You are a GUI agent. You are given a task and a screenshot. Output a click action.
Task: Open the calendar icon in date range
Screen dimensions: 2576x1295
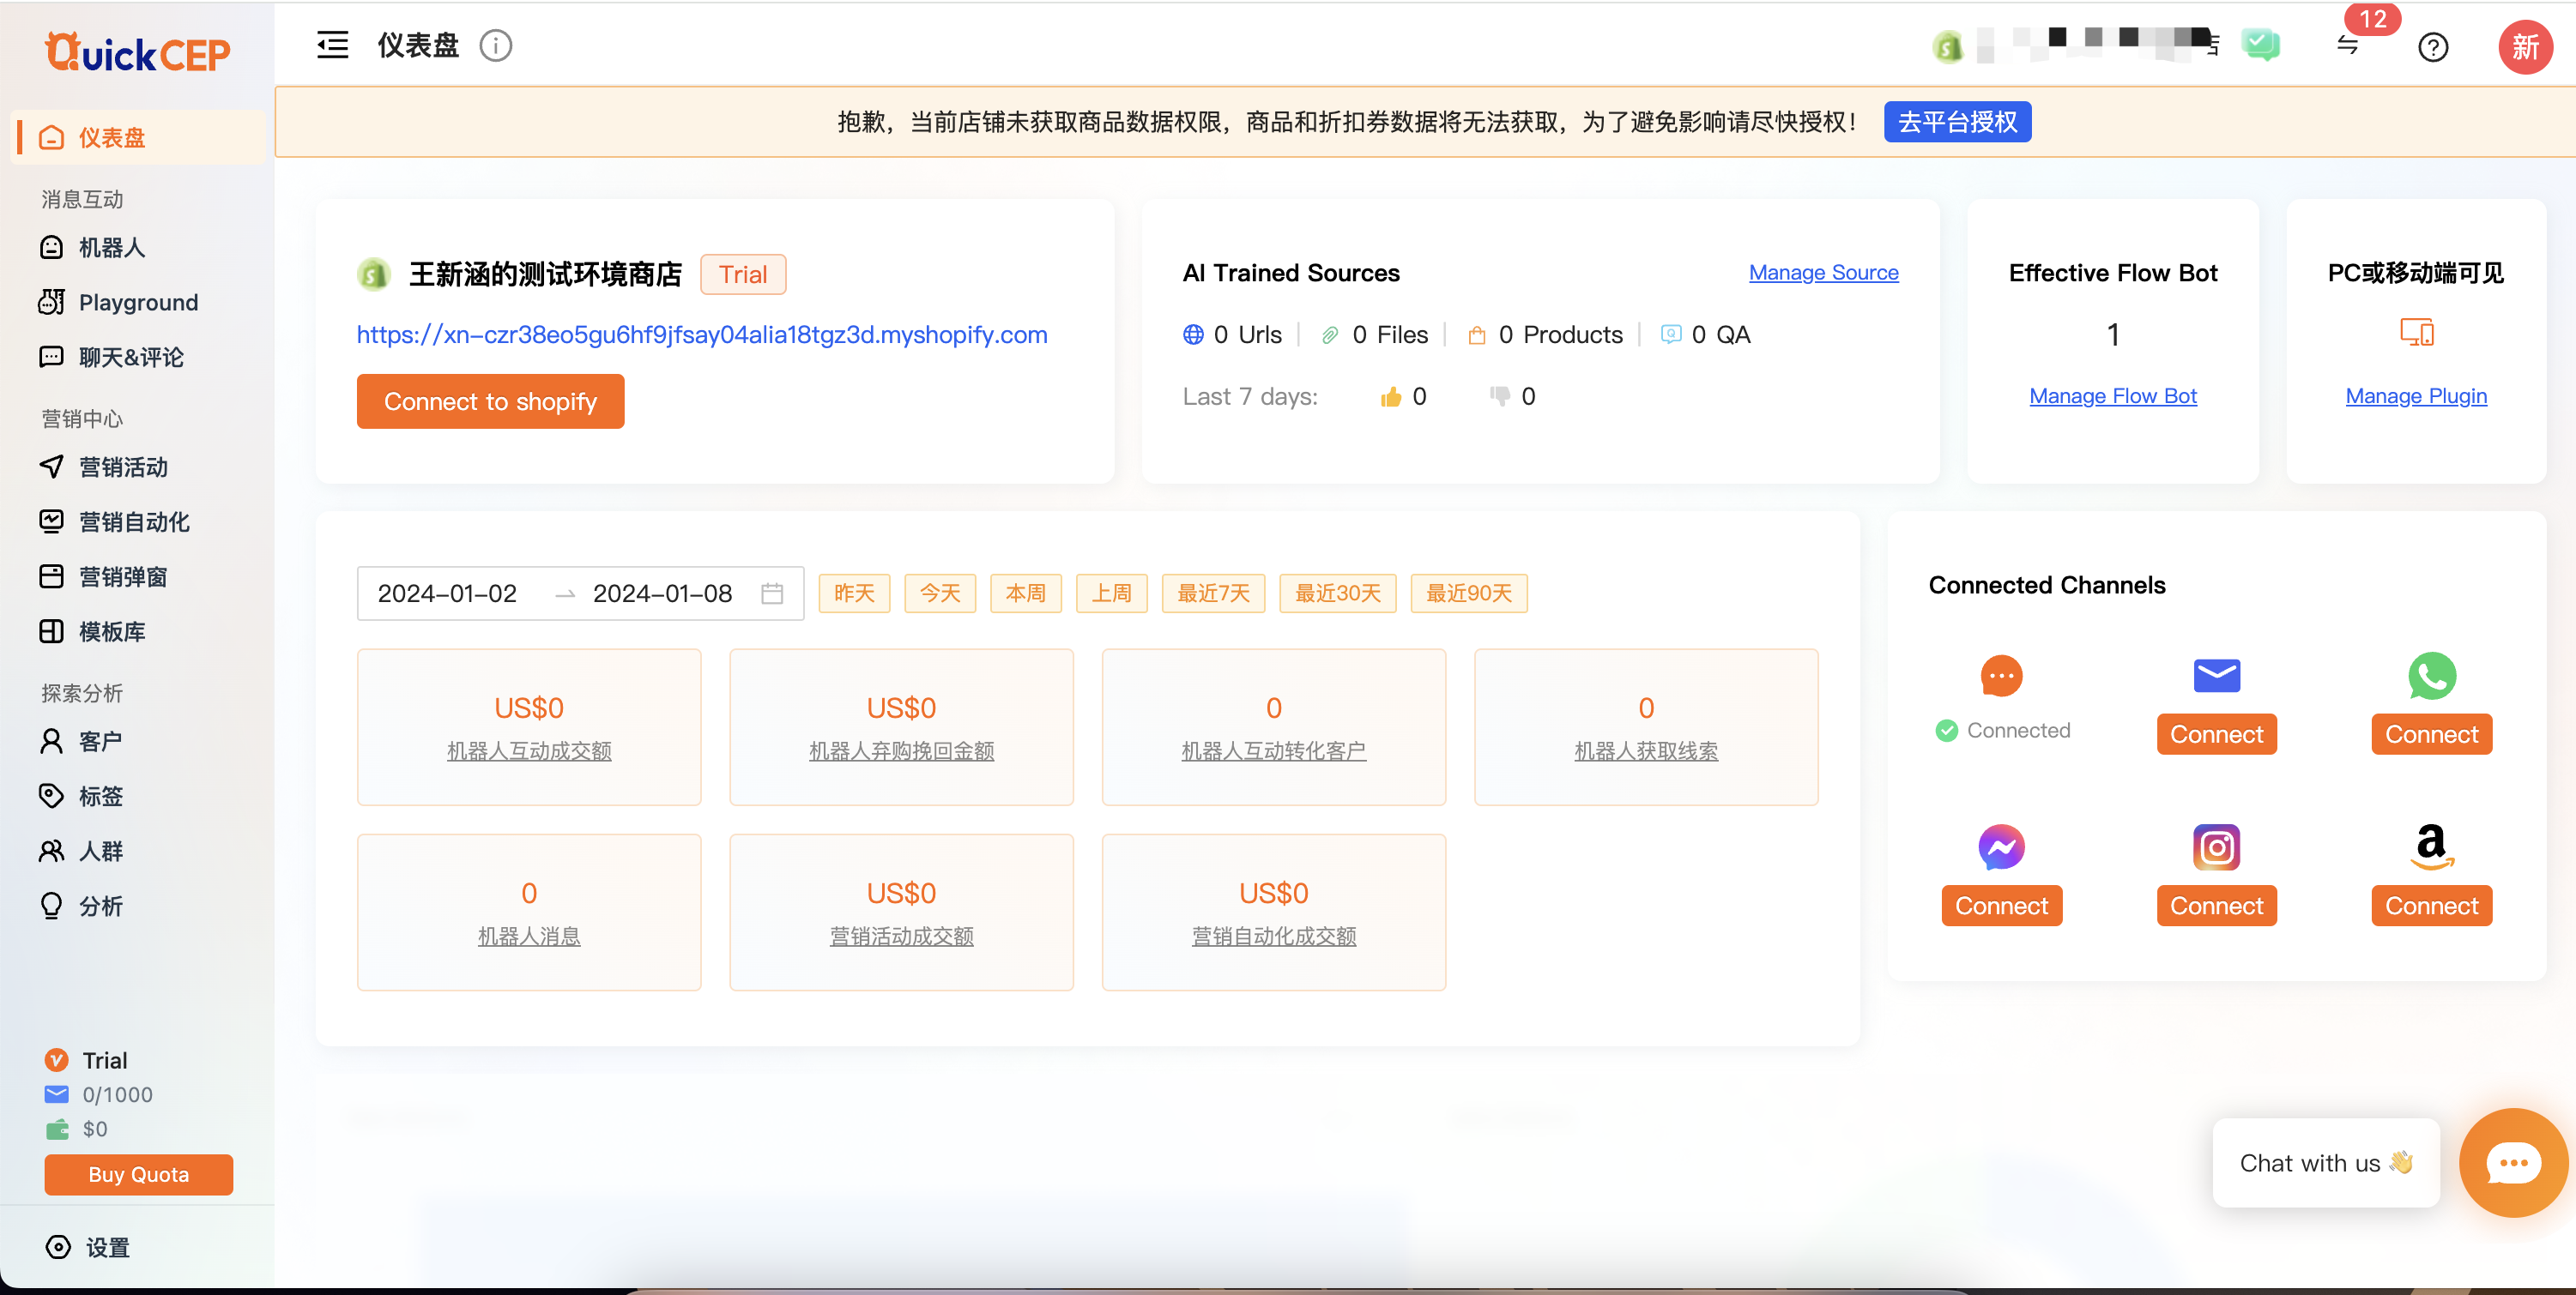tap(772, 593)
